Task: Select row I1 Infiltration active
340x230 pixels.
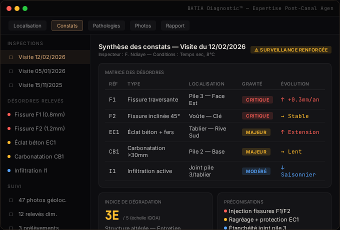Action: (x=215, y=171)
